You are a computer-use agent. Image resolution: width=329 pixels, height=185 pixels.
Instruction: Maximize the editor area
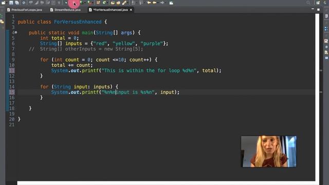pos(318,9)
